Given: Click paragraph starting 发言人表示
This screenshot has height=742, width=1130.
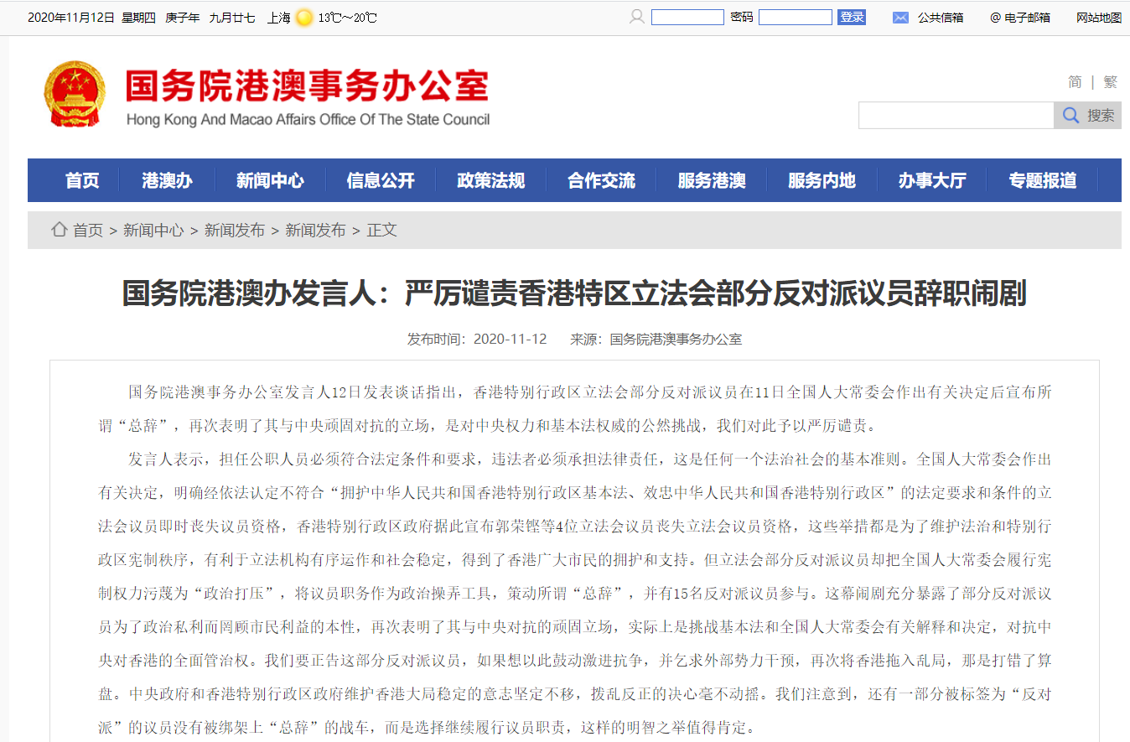Looking at the screenshot, I should tap(574, 594).
